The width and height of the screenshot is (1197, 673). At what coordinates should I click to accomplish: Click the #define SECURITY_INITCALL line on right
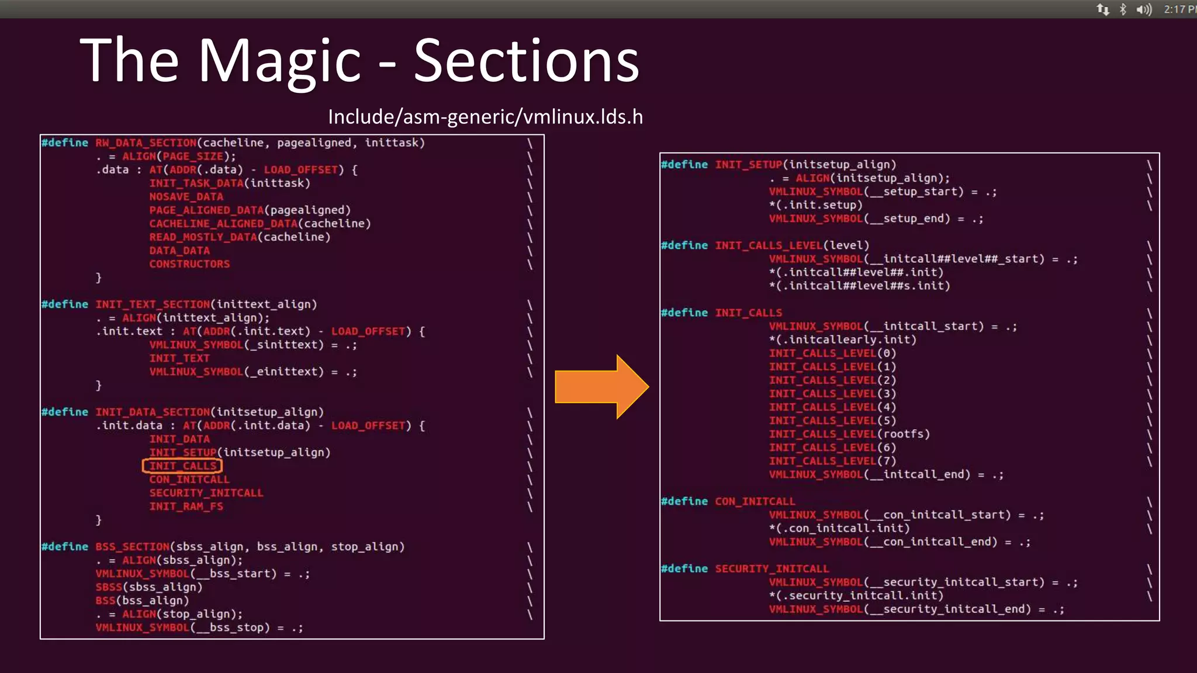click(745, 568)
